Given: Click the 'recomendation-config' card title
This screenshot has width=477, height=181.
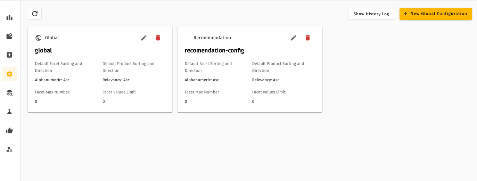Looking at the screenshot, I should point(214,50).
